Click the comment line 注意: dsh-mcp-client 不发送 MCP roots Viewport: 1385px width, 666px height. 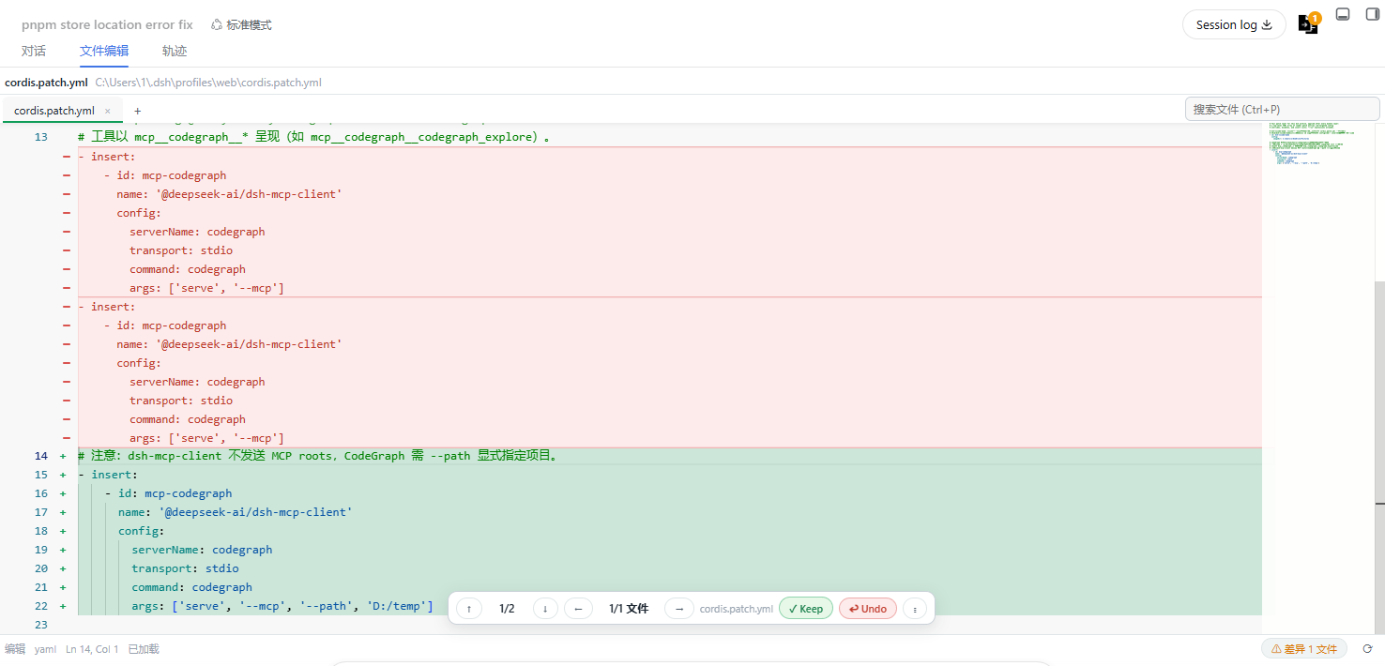point(320,456)
